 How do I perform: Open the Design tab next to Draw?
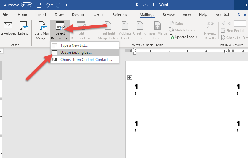[78, 15]
